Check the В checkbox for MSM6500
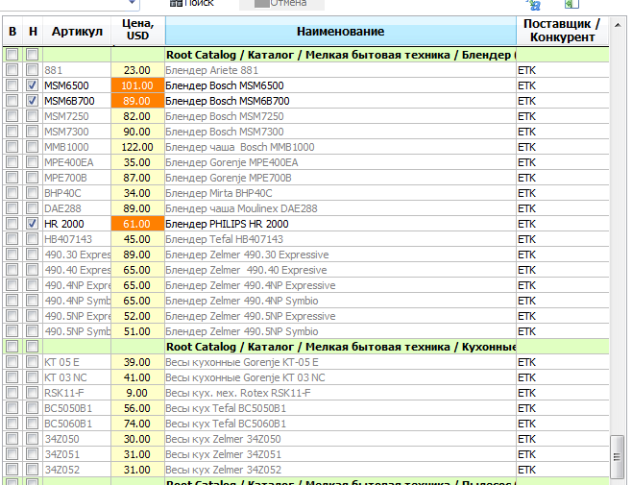The height and width of the screenshot is (485, 632). (12, 85)
